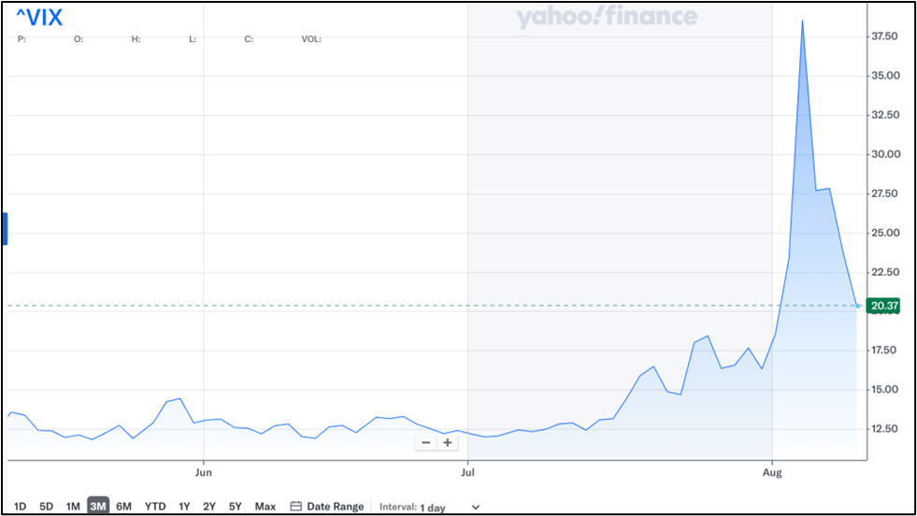The height and width of the screenshot is (516, 917).
Task: Choose the 2Y time range
Action: 209,507
